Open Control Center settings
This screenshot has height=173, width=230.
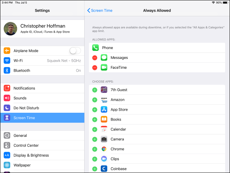coord(42,145)
